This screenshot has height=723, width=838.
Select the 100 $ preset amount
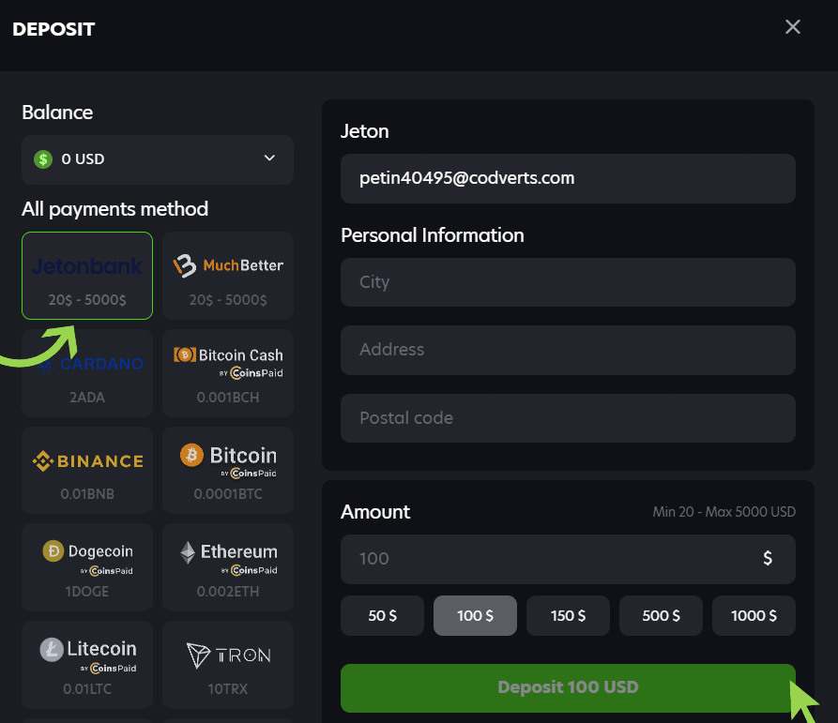(475, 616)
